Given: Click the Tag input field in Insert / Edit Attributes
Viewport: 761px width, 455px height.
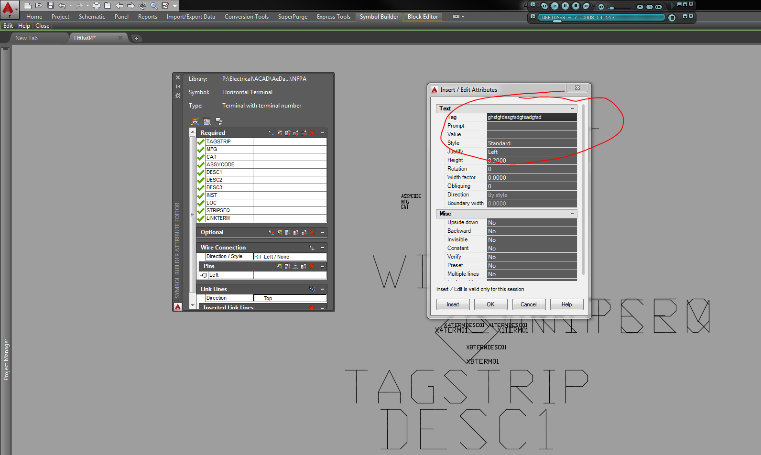Looking at the screenshot, I should point(532,117).
